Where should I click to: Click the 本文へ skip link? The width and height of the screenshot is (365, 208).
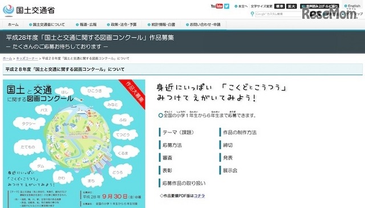241,6
